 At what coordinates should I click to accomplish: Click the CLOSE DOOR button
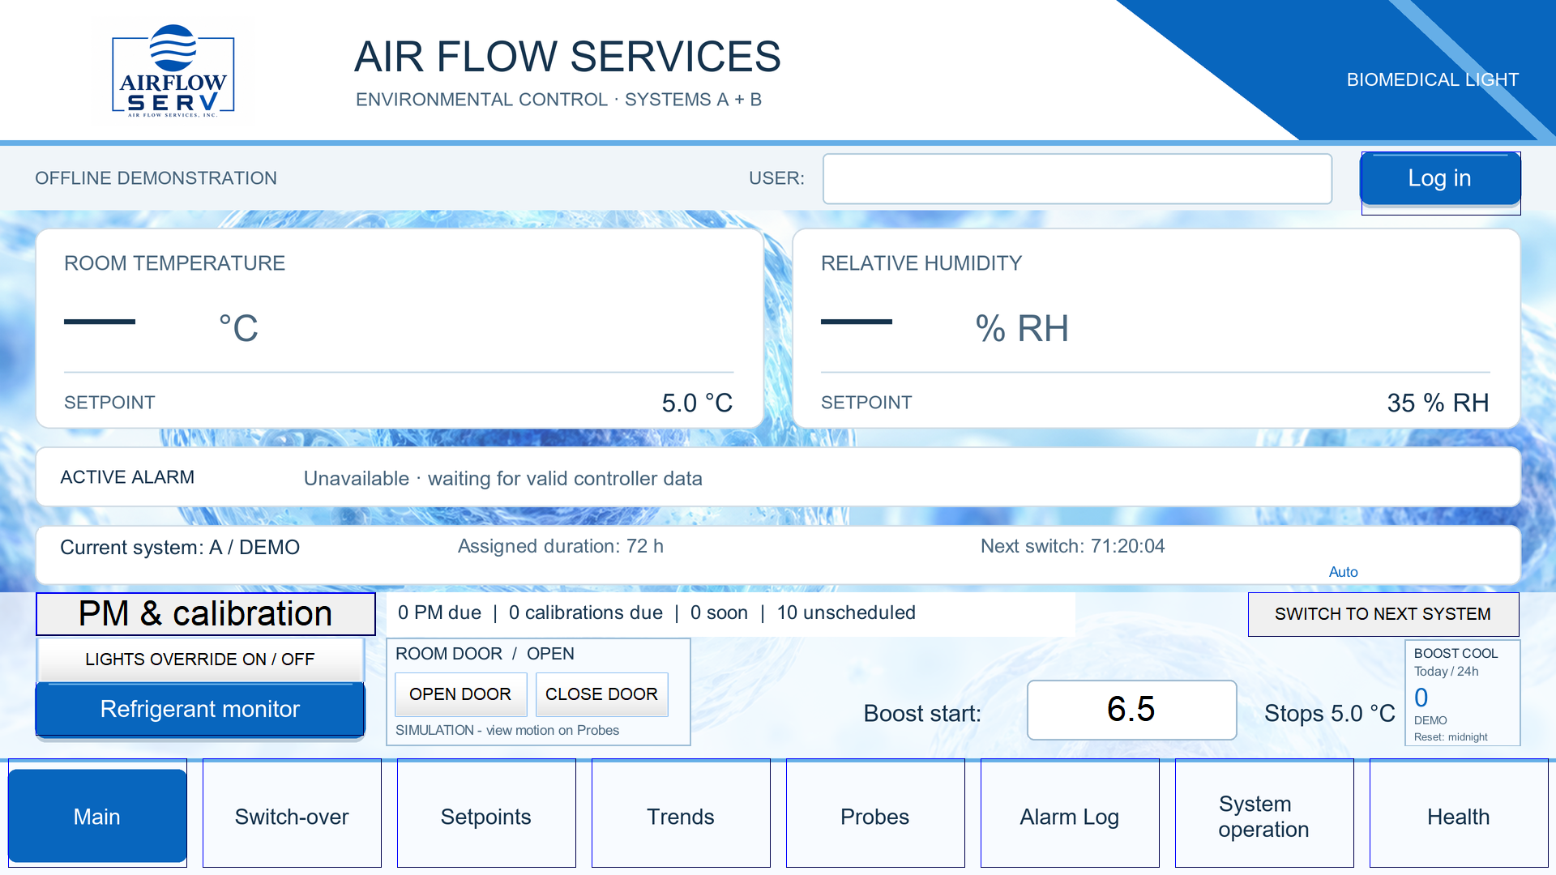tap(601, 694)
